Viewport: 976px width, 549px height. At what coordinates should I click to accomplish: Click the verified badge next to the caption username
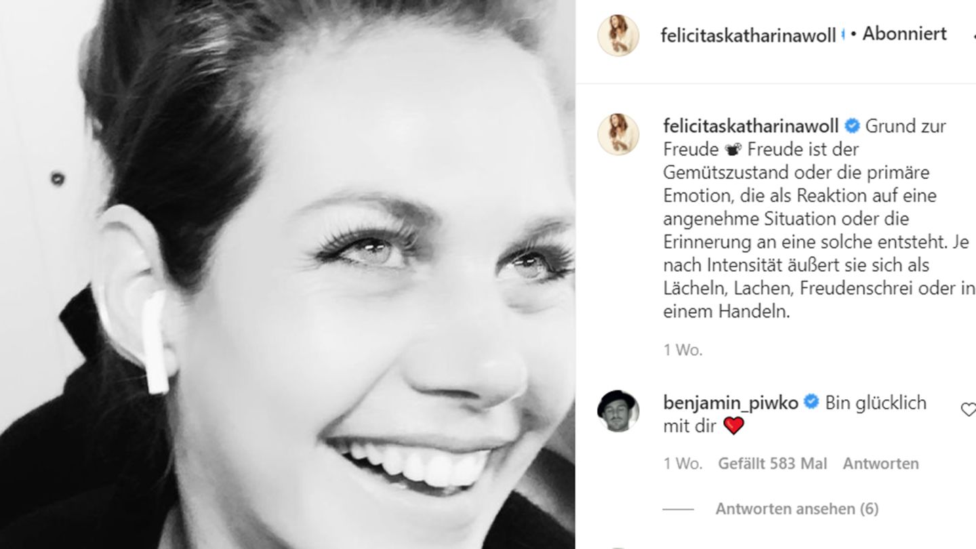point(852,126)
